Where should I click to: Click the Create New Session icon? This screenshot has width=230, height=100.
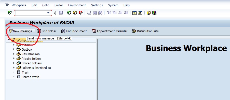point(134,13)
